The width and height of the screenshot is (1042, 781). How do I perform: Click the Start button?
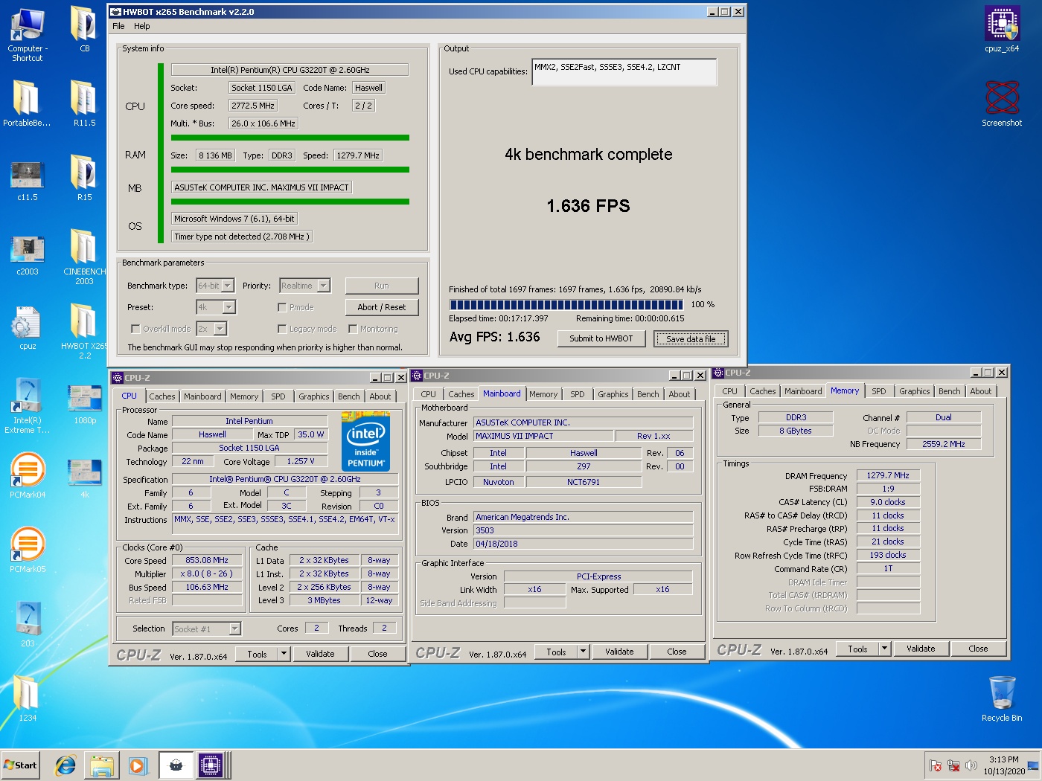point(21,765)
